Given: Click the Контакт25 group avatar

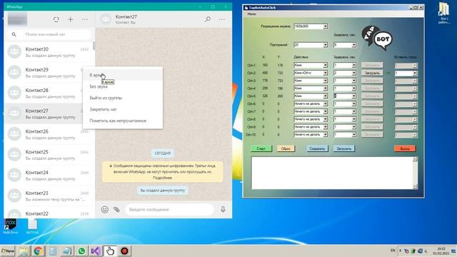Looking at the screenshot, I should click(14, 155).
